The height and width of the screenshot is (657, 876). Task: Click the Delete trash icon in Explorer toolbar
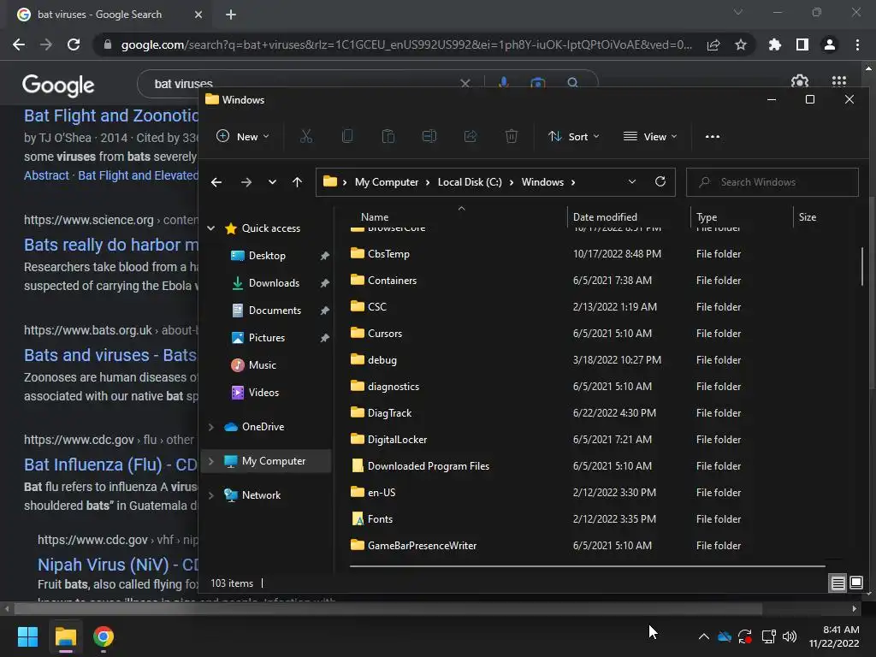click(x=512, y=136)
